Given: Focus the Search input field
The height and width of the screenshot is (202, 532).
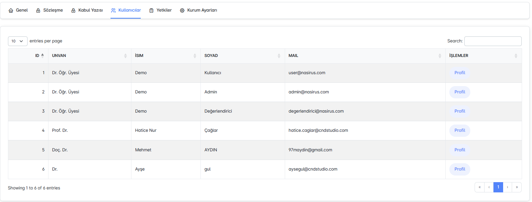Looking at the screenshot, I should (493, 41).
